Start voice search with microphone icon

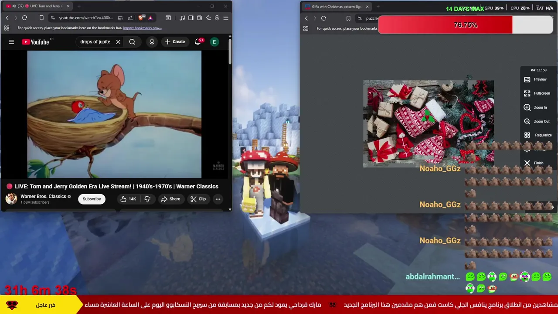coord(152,42)
